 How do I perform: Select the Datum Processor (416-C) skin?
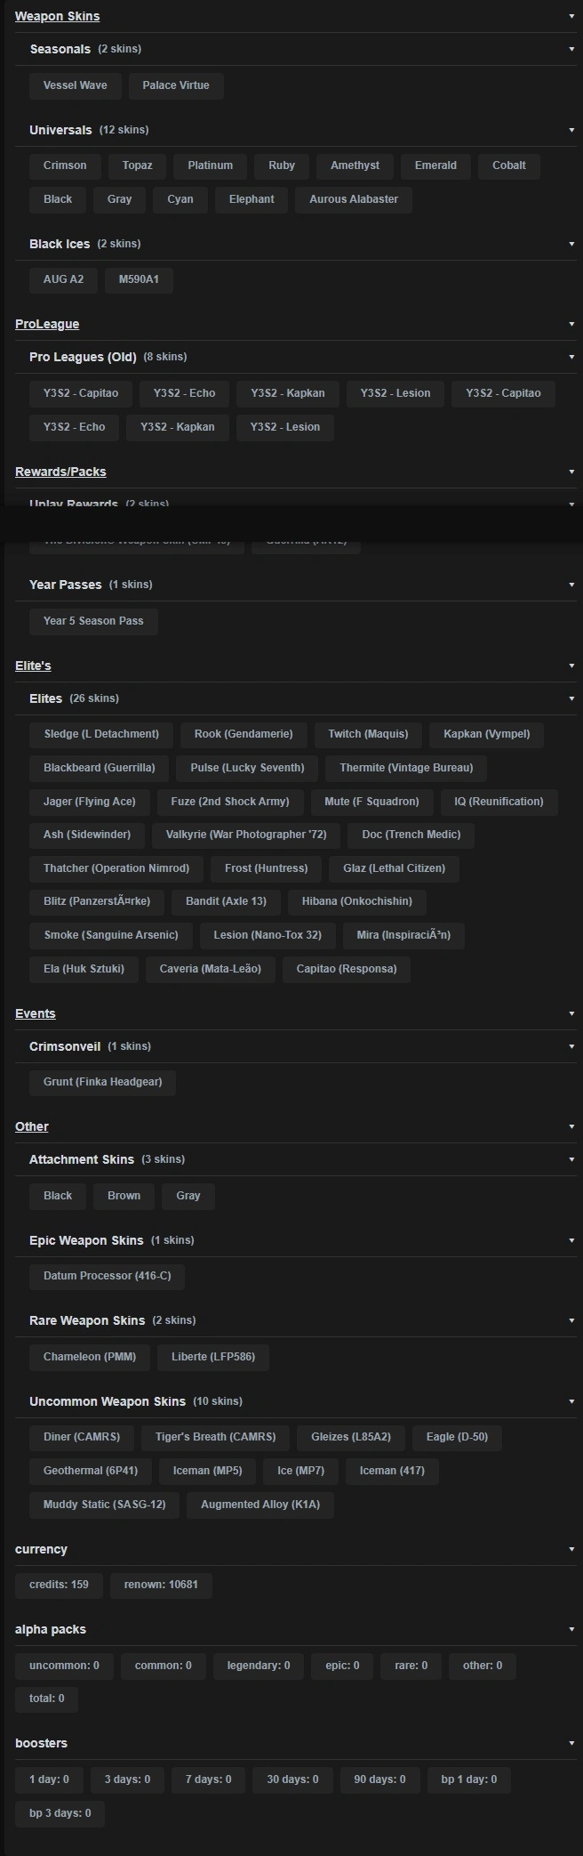107,1276
